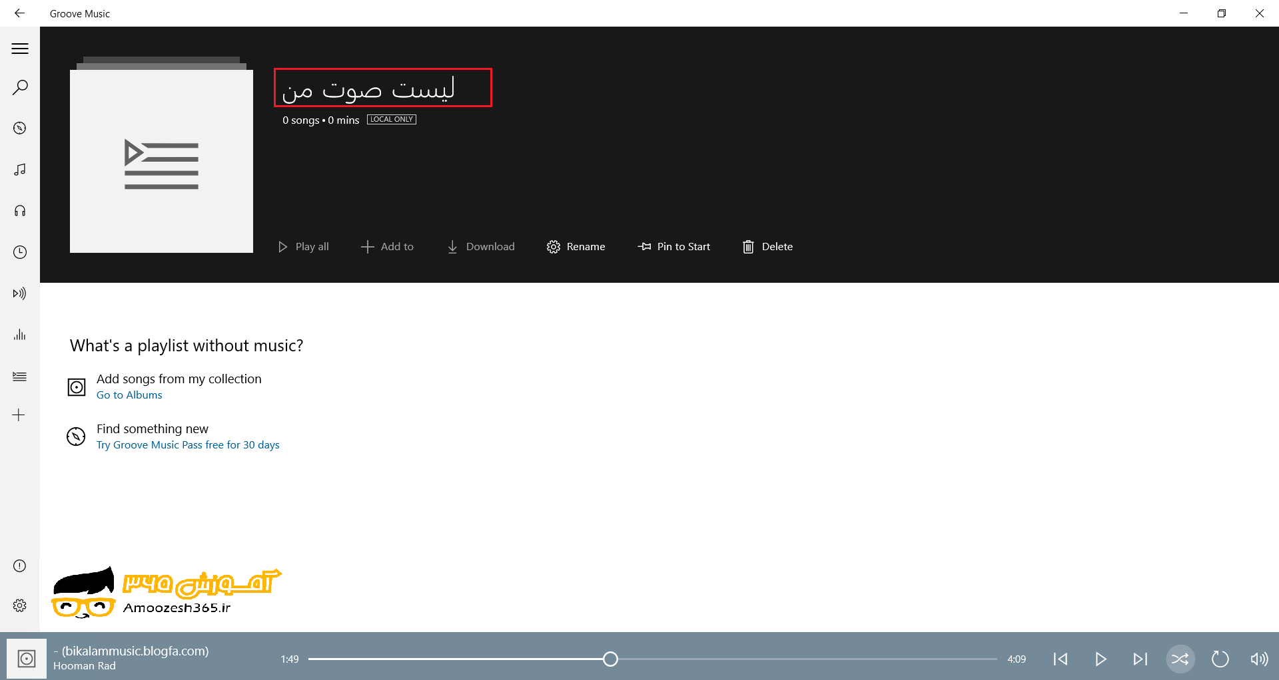Viewport: 1279px width, 680px height.
Task: Create a new playlist with the plus icon
Action: point(19,415)
